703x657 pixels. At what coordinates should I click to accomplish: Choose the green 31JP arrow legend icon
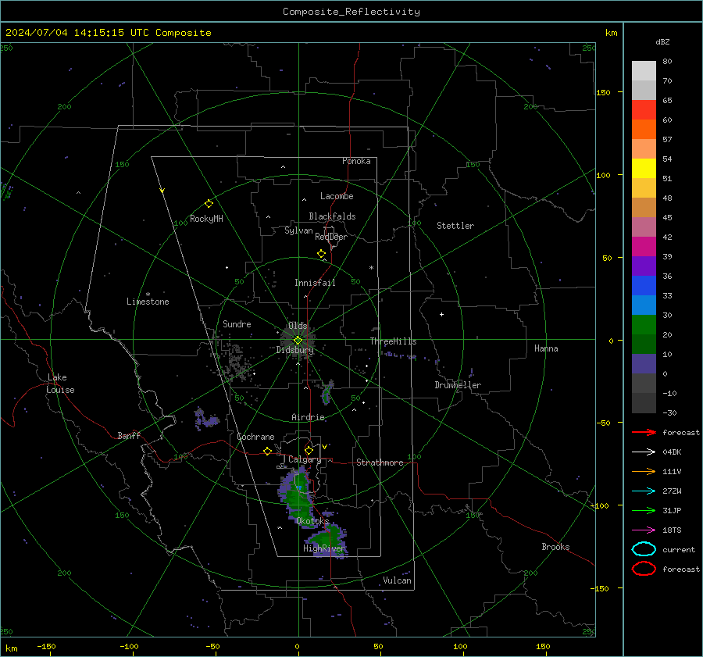(644, 510)
